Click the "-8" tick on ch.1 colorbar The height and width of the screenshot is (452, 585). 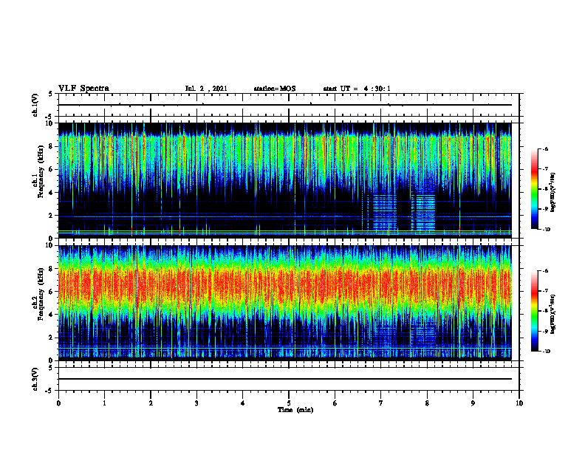545,189
